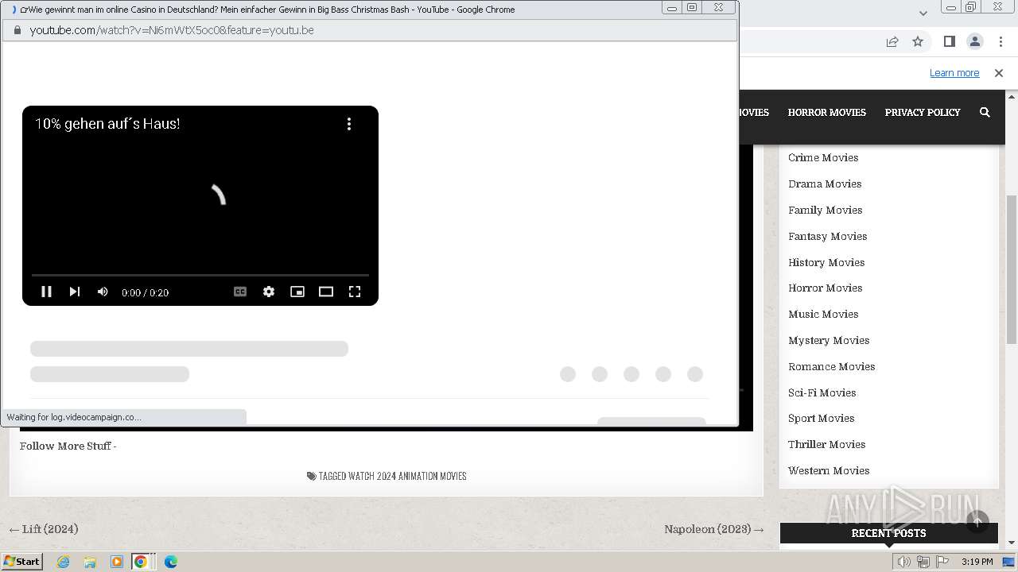The height and width of the screenshot is (572, 1018).
Task: Open Chrome profile avatar
Action: pyautogui.click(x=975, y=41)
